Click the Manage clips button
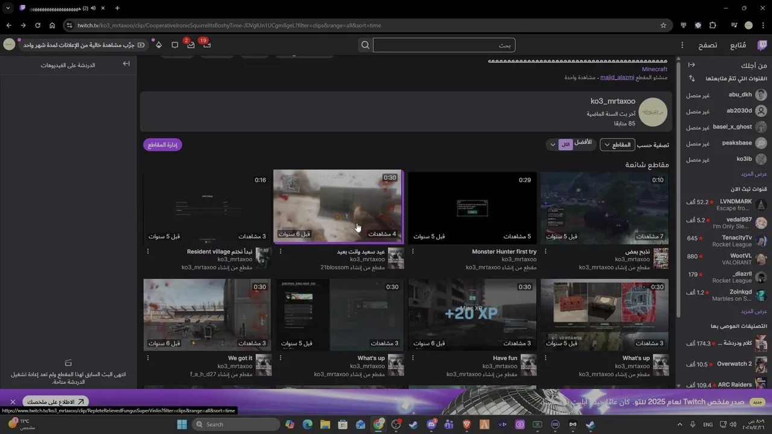This screenshot has width=772, height=434. tap(162, 145)
